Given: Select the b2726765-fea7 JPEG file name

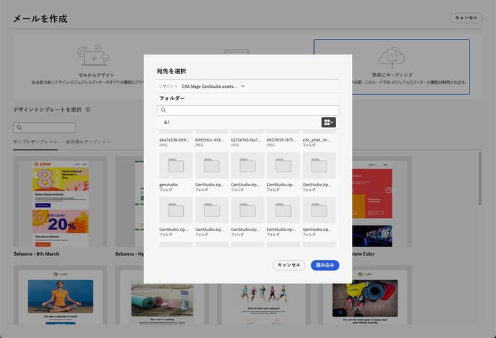Looking at the screenshot, I should tap(246, 140).
